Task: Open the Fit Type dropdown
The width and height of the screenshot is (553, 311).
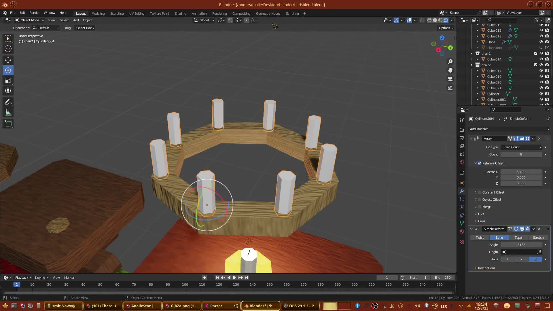Action: pos(522,147)
